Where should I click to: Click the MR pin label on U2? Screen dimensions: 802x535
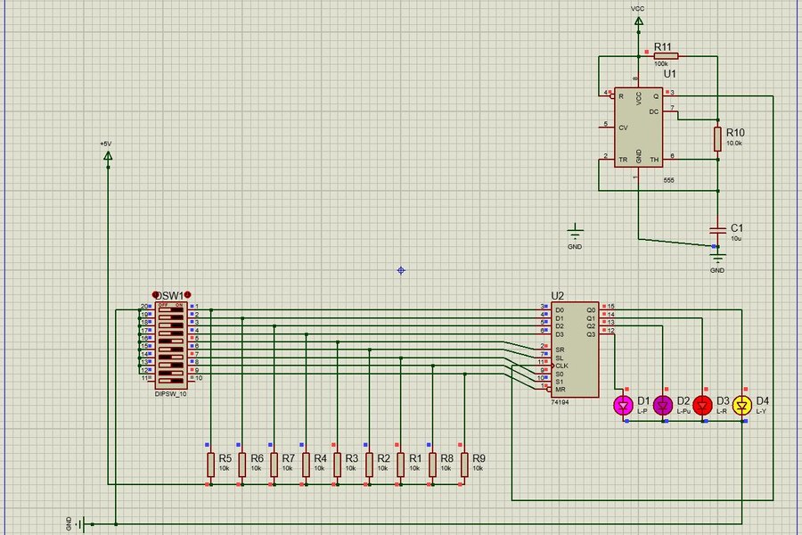pyautogui.click(x=561, y=389)
